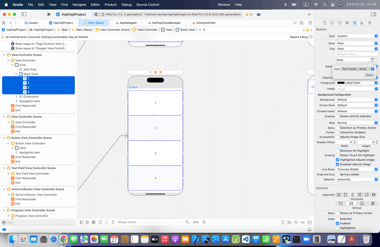Image resolution: width=380 pixels, height=247 pixels.
Task: Open the Align constraints icon
Action: tap(289, 222)
